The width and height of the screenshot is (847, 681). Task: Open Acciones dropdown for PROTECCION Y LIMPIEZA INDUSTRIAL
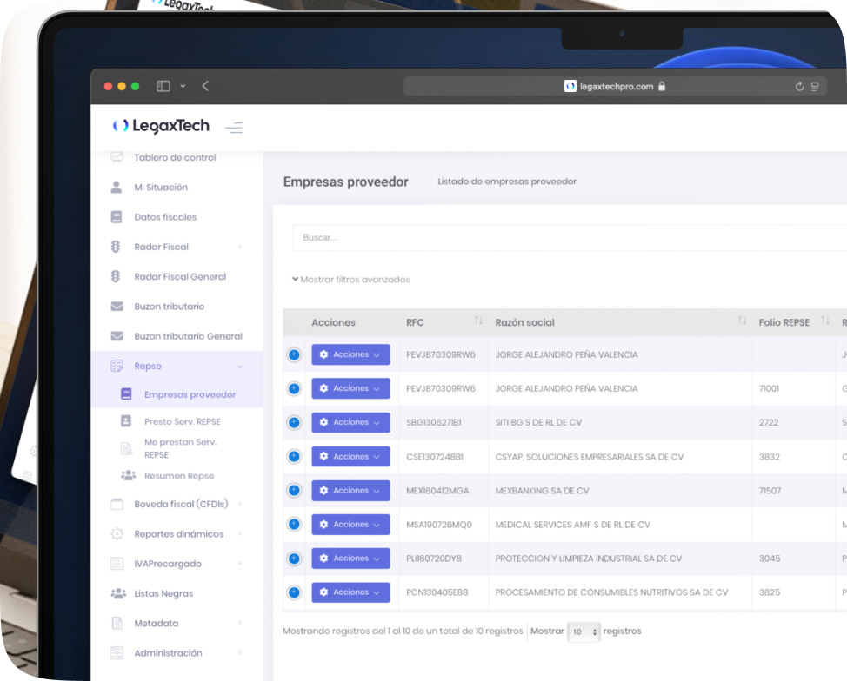(350, 559)
